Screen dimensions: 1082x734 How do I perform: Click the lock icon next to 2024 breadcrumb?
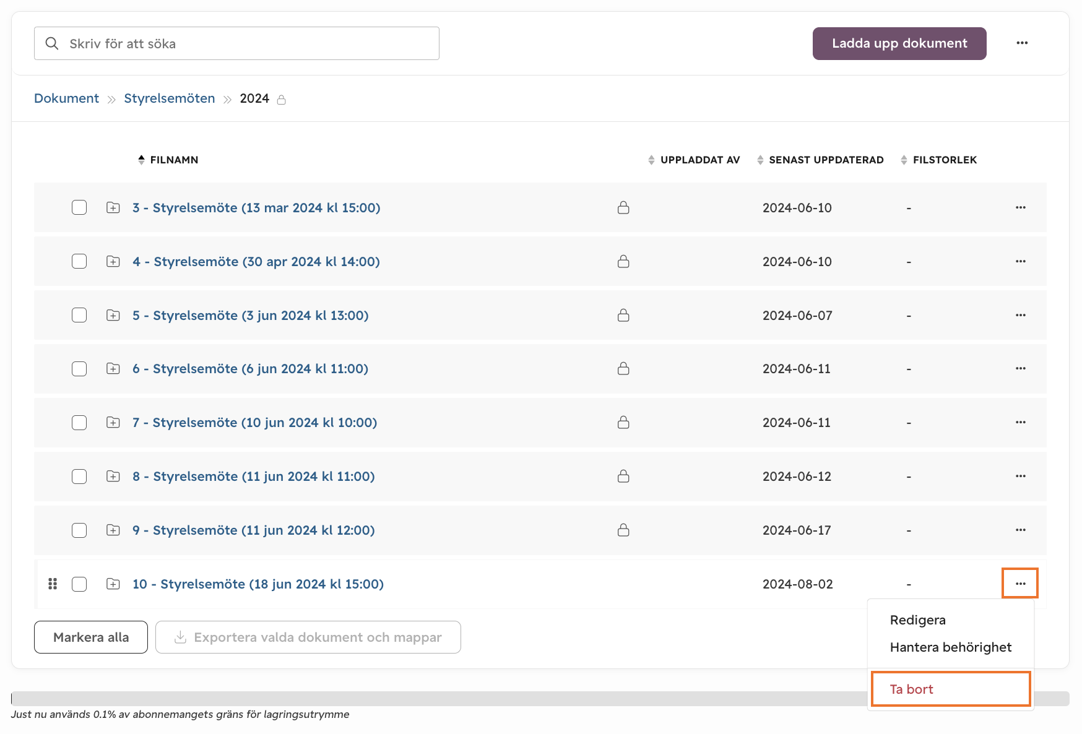click(282, 100)
